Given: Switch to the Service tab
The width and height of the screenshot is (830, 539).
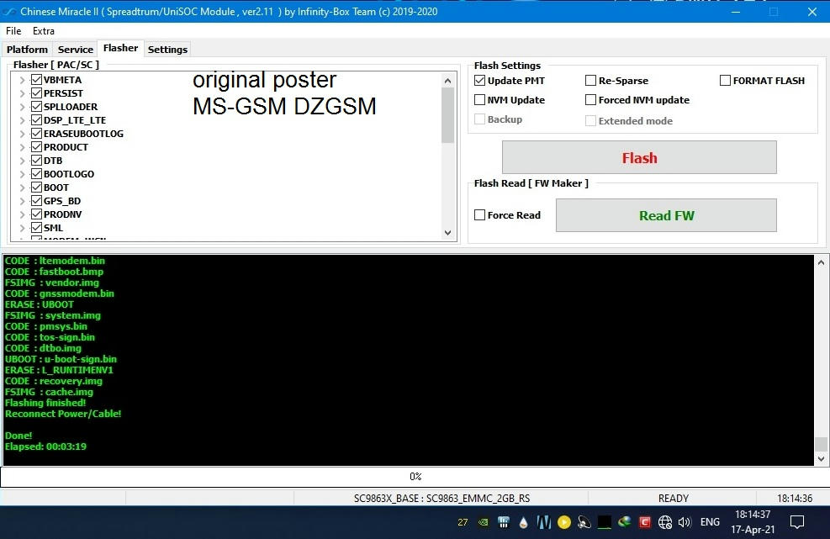Looking at the screenshot, I should coord(75,50).
